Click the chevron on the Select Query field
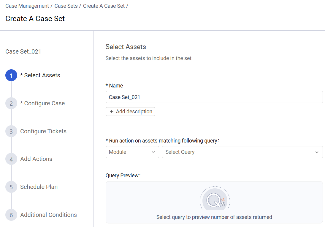The height and width of the screenshot is (227, 325). coord(318,152)
